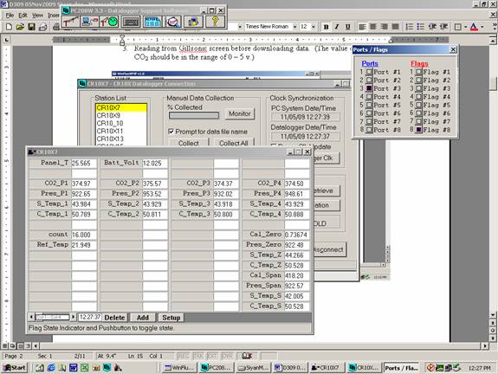
Task: Align text left in Word
Action: pos(362,27)
